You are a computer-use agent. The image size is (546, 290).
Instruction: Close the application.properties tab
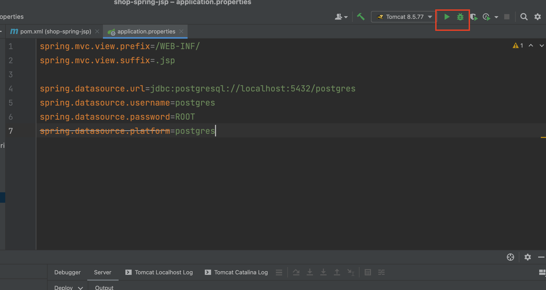[181, 31]
